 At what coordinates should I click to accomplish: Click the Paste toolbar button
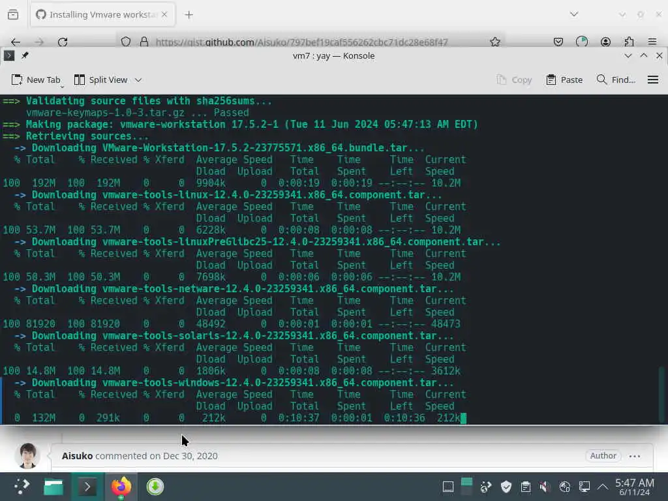tap(564, 80)
